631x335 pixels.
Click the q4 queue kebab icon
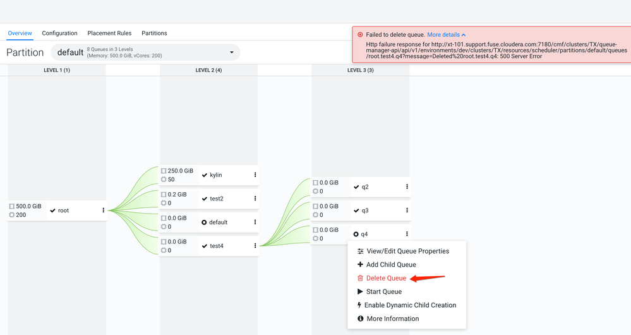point(407,234)
